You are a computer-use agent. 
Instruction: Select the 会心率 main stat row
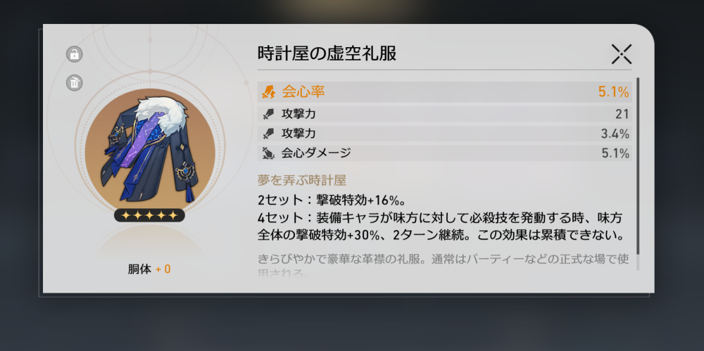[444, 92]
